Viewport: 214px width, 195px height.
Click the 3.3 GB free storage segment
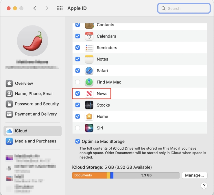click(x=146, y=175)
